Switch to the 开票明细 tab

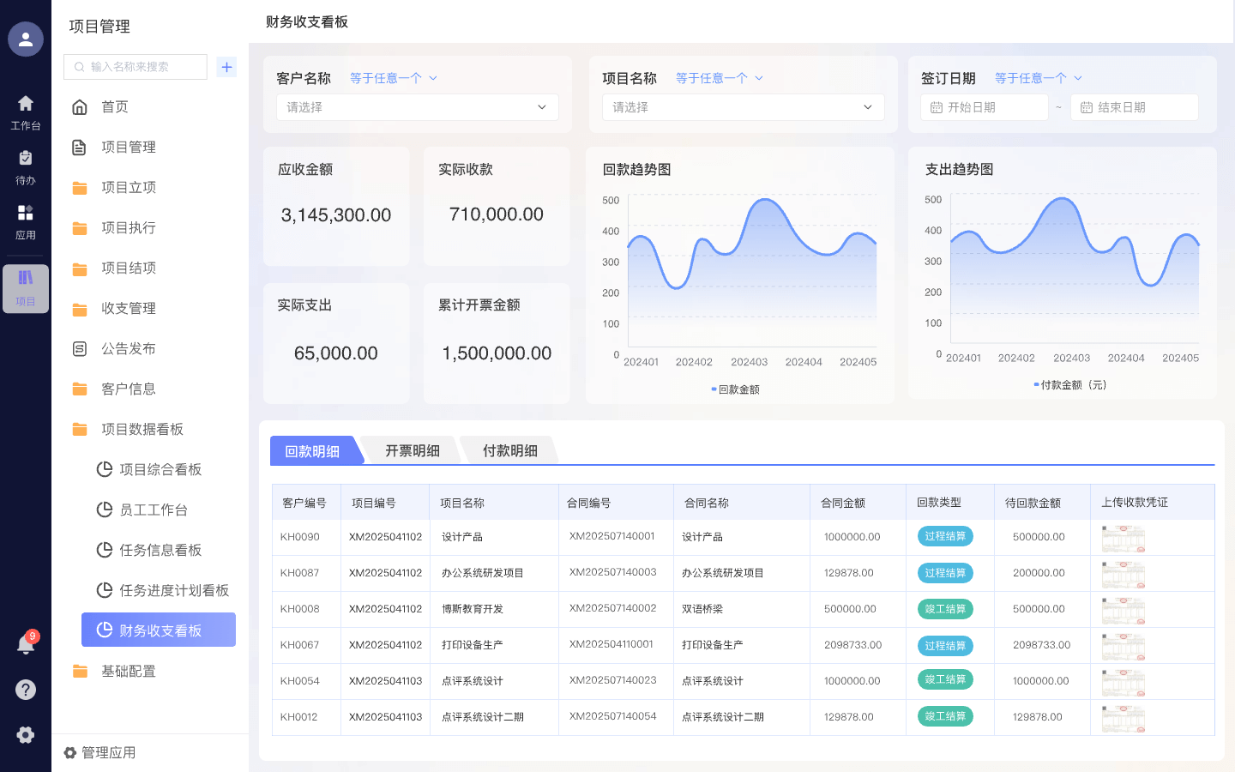412,450
